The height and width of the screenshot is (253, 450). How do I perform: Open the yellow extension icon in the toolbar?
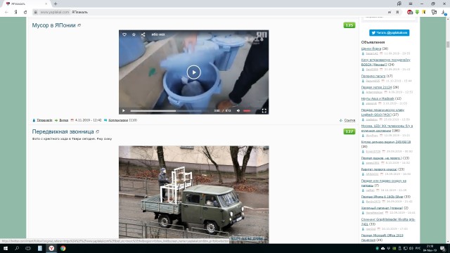424,12
